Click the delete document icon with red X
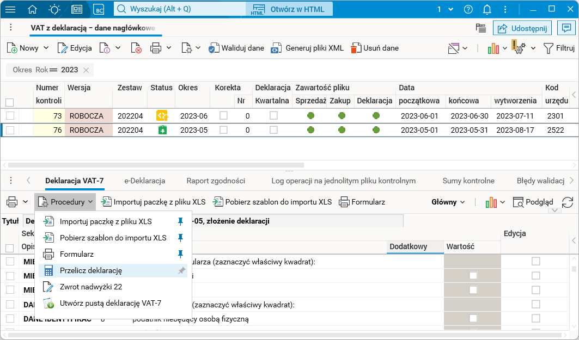The image size is (579, 340). (x=136, y=48)
